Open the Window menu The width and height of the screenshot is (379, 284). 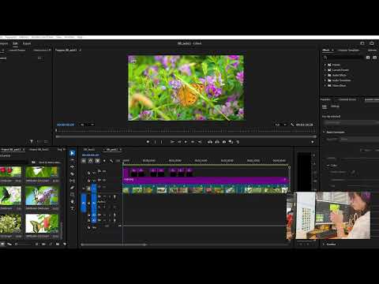coord(69,37)
